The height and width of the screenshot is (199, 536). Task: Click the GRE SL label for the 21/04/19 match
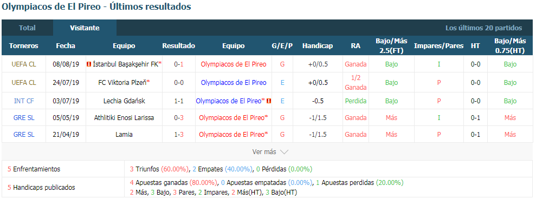click(x=24, y=135)
